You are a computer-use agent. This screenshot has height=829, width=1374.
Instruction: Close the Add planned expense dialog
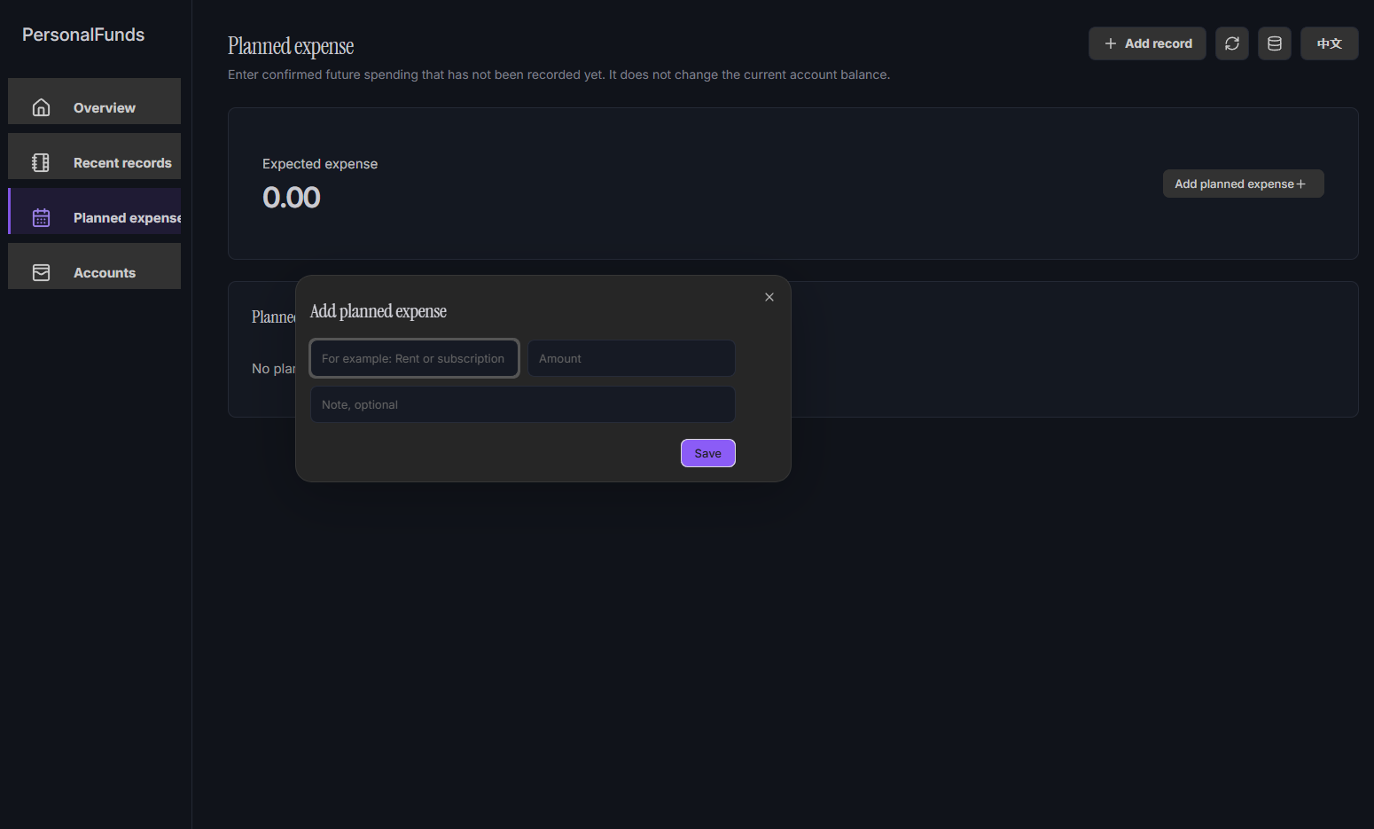[769, 297]
